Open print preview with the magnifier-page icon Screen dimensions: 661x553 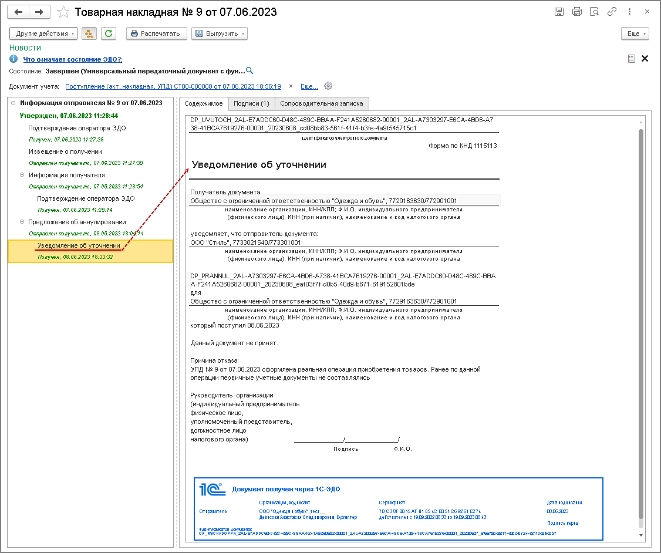[595, 12]
